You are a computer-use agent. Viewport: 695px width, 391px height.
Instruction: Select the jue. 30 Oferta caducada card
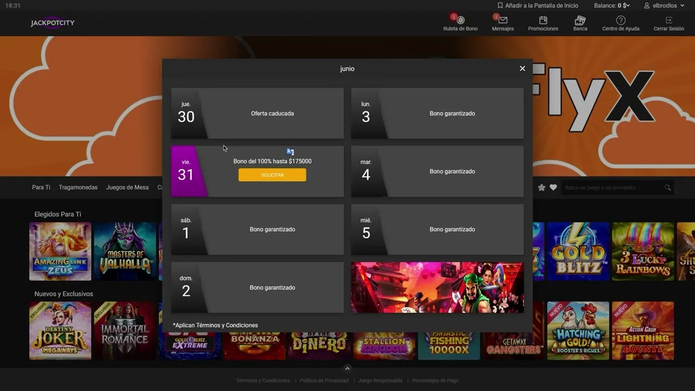257,113
